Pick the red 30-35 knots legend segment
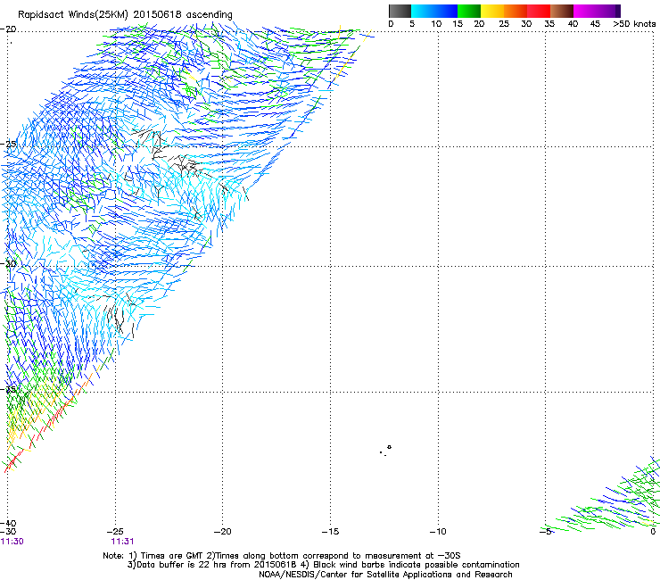Screen dimensions: 660x580 pos(539,11)
